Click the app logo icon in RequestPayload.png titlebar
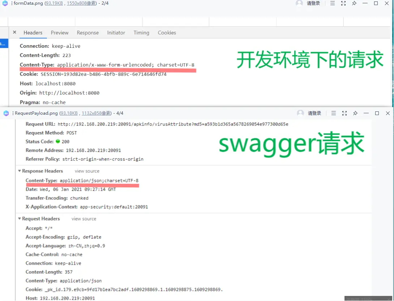The height and width of the screenshot is (301, 394). coord(6,113)
